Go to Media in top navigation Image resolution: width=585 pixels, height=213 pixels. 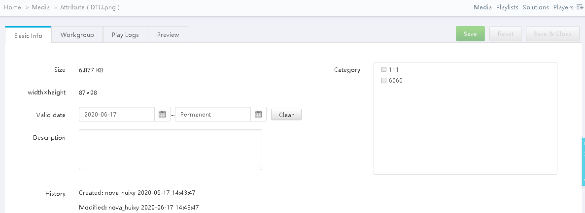coord(482,7)
